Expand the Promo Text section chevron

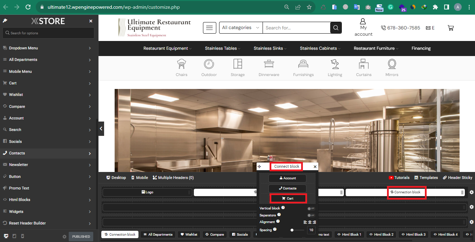coord(90,188)
